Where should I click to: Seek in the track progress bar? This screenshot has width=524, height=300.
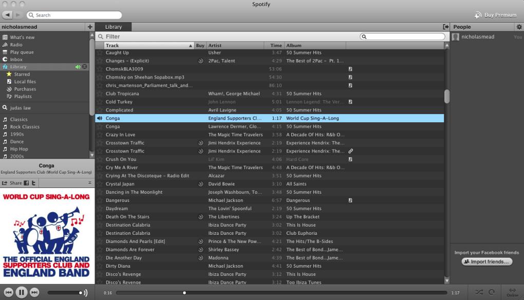pos(282,293)
